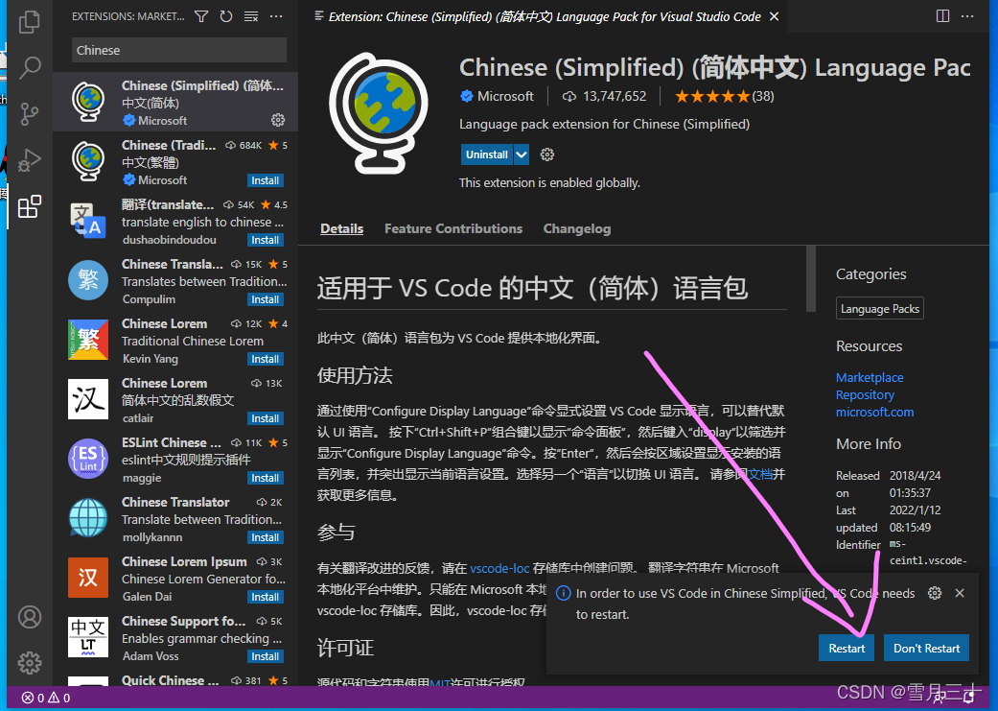
Task: Select ESLint Chinese extension icon
Action: point(88,458)
